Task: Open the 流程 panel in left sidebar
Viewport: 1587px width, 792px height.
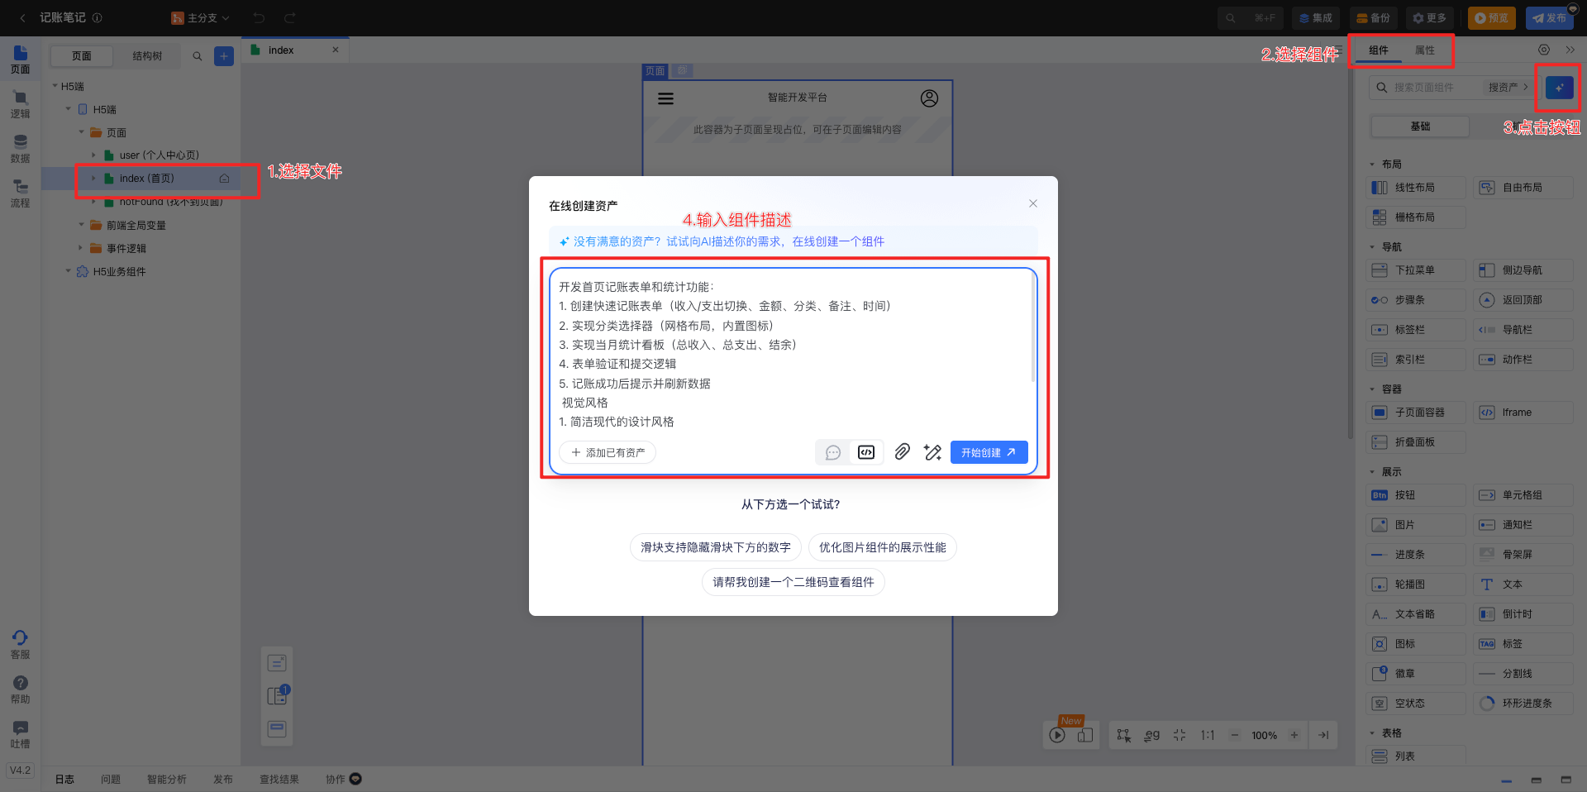Action: [20, 192]
